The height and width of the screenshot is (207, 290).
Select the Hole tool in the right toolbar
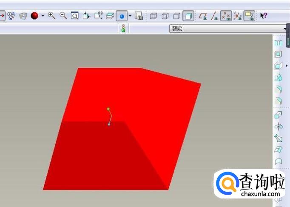279,43
